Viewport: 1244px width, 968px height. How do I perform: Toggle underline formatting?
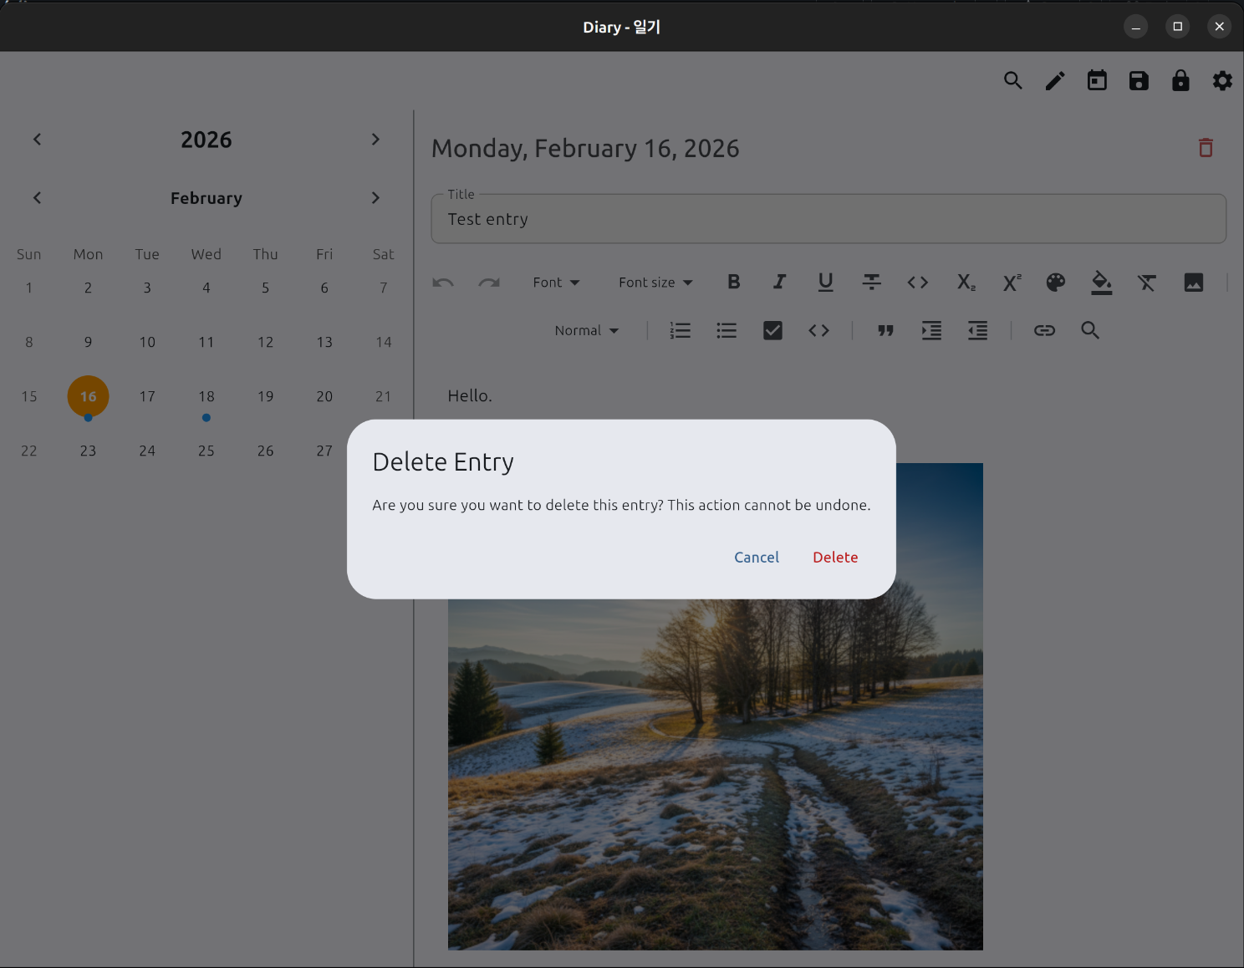826,283
